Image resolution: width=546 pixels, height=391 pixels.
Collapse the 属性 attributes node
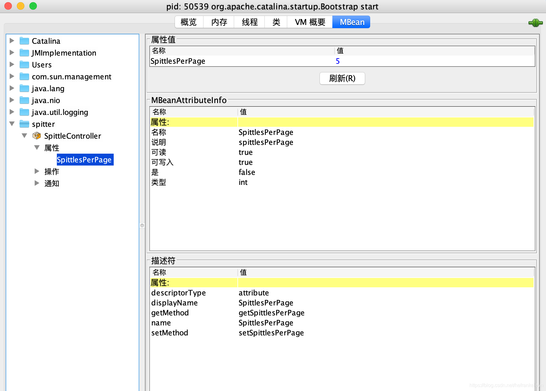click(x=37, y=147)
